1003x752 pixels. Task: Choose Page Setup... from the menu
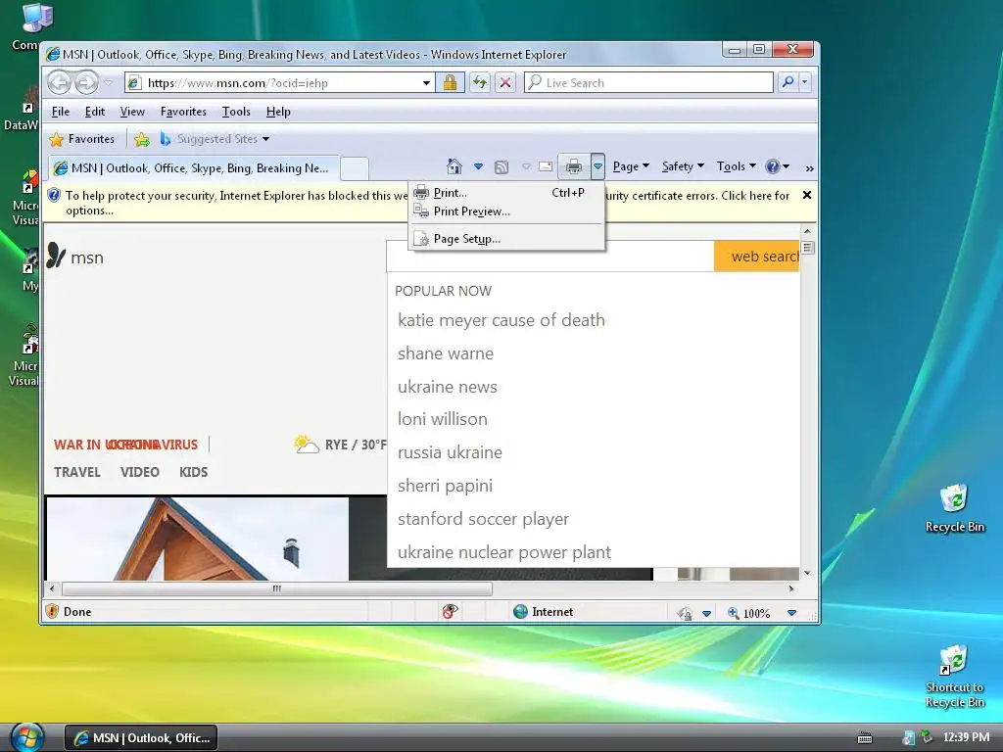[x=506, y=239]
